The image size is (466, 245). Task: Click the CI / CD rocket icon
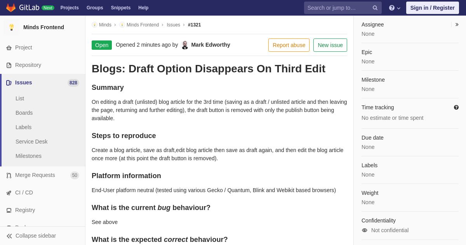[x=9, y=193]
